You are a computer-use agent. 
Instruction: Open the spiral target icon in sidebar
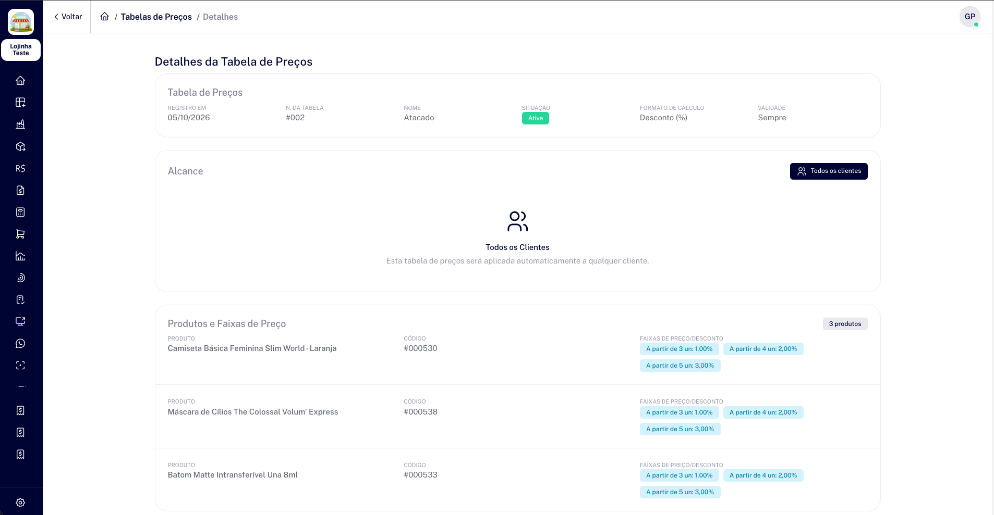pos(20,278)
